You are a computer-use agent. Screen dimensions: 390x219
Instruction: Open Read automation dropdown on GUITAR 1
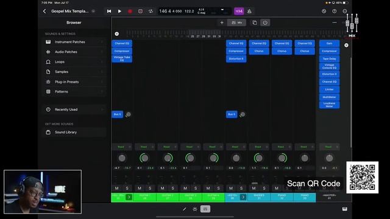[145, 147]
